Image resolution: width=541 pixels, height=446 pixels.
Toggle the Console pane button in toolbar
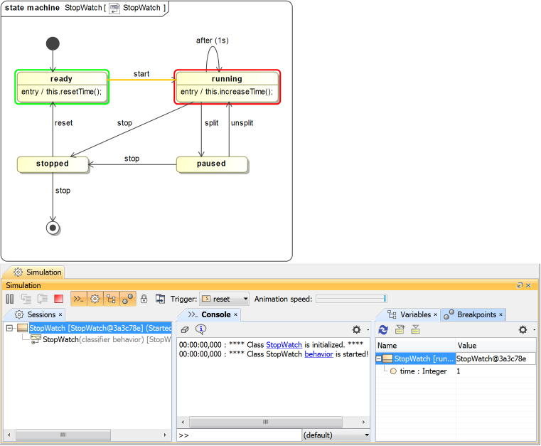pyautogui.click(x=78, y=299)
